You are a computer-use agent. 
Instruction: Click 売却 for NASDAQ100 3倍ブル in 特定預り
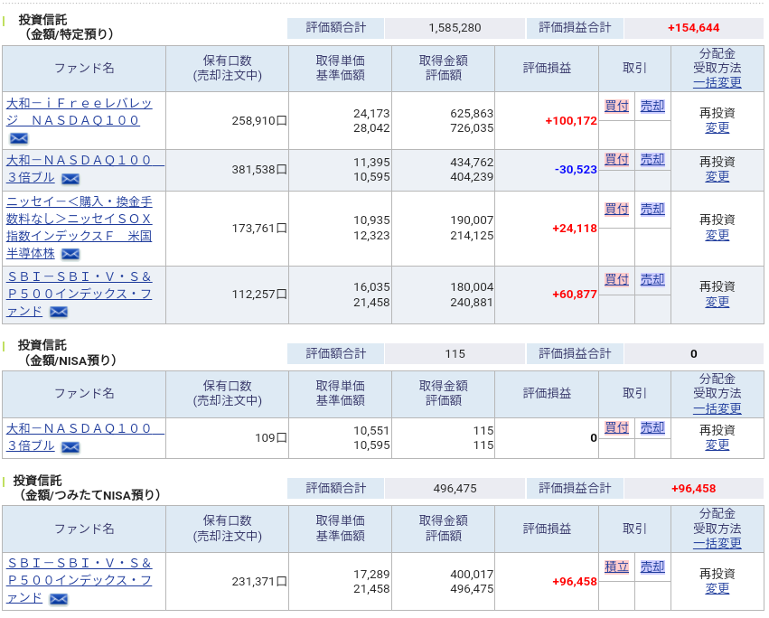pyautogui.click(x=652, y=159)
